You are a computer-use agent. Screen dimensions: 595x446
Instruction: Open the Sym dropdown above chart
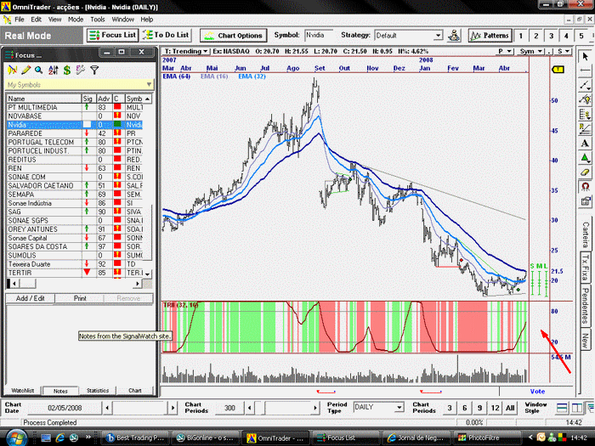[x=530, y=51]
